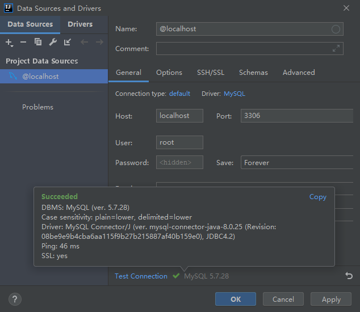Click the Duplicate data source icon
The width and height of the screenshot is (360, 312).
tap(38, 43)
